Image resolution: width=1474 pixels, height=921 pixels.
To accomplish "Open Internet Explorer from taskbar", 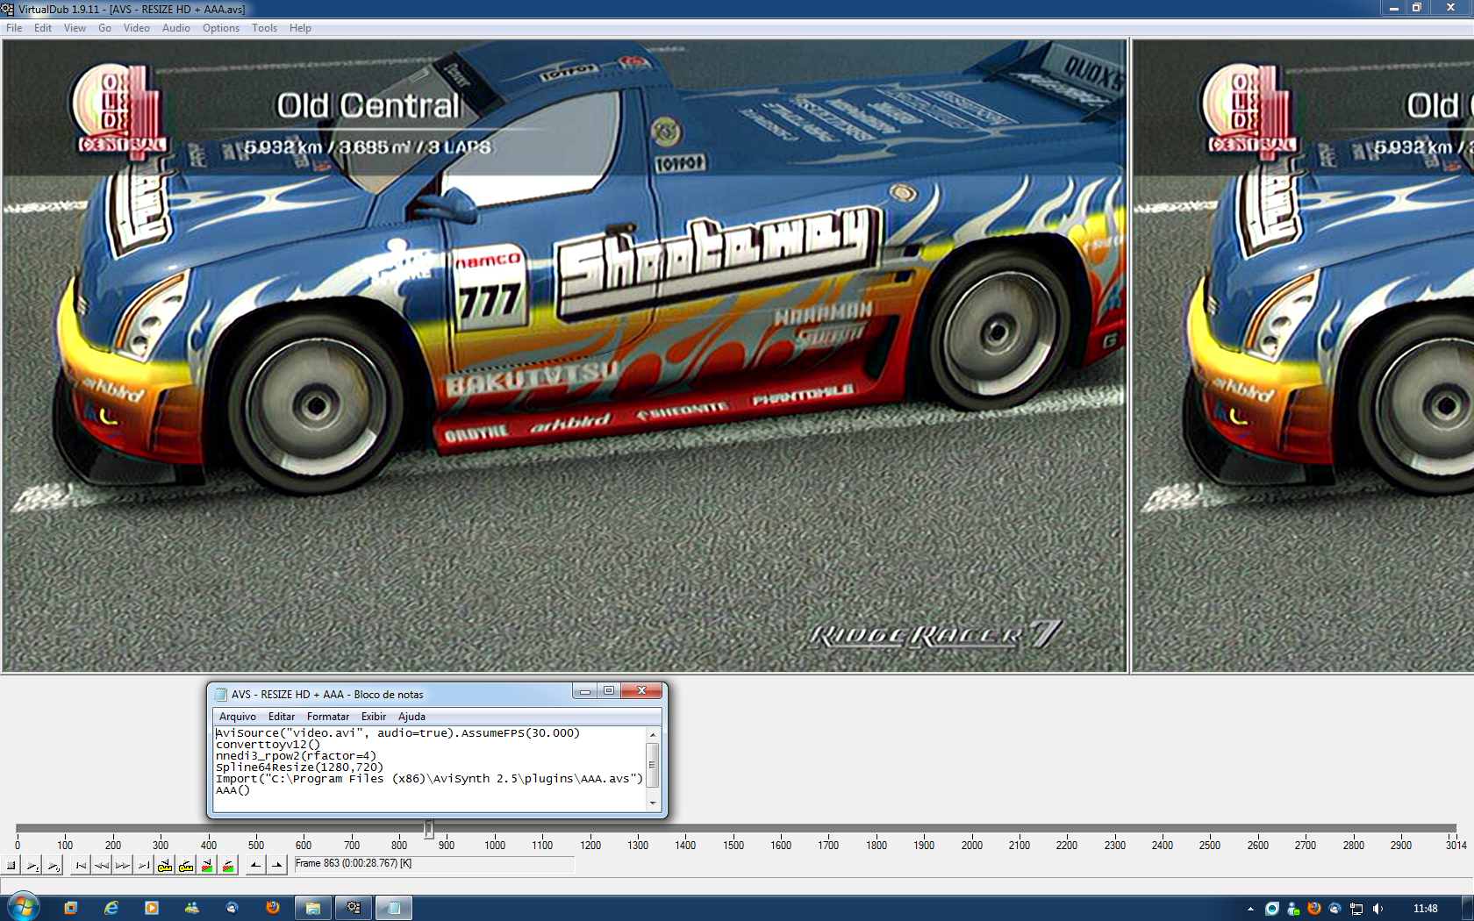I will click(x=111, y=908).
